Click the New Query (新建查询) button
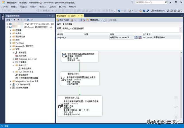The width and height of the screenshot is (184, 128). tap(158, 11)
